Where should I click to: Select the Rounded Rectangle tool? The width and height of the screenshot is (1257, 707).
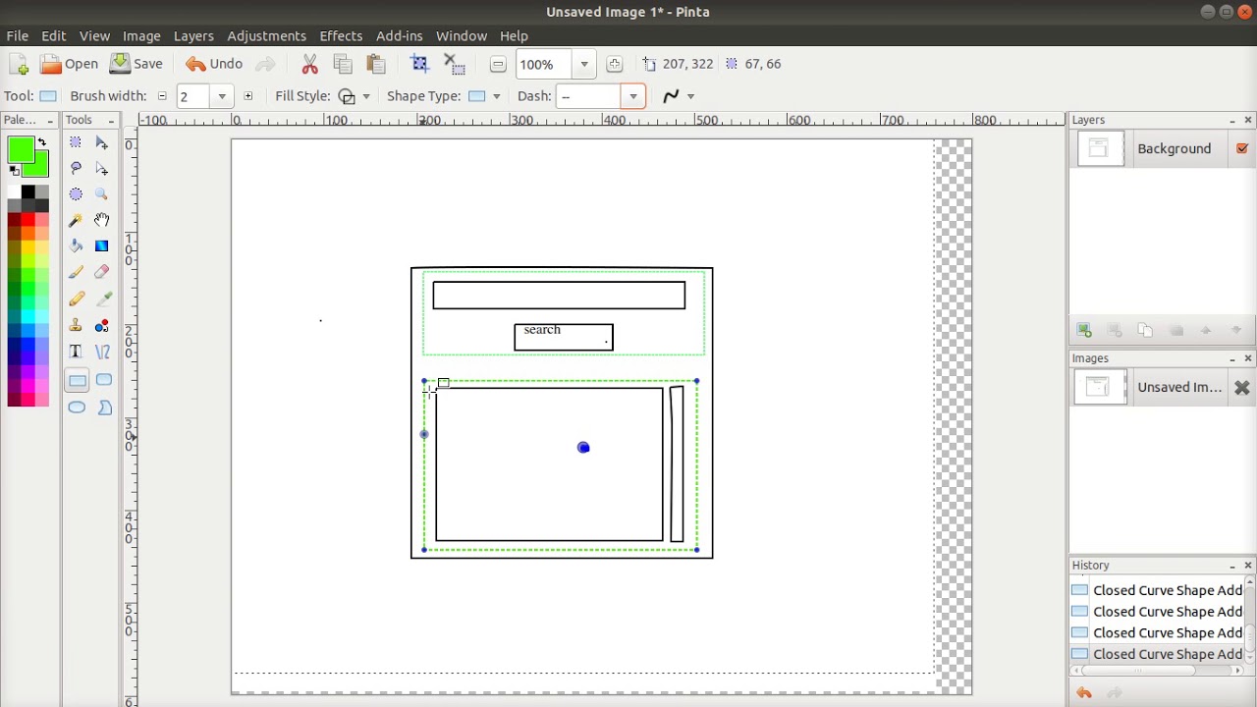(x=103, y=380)
